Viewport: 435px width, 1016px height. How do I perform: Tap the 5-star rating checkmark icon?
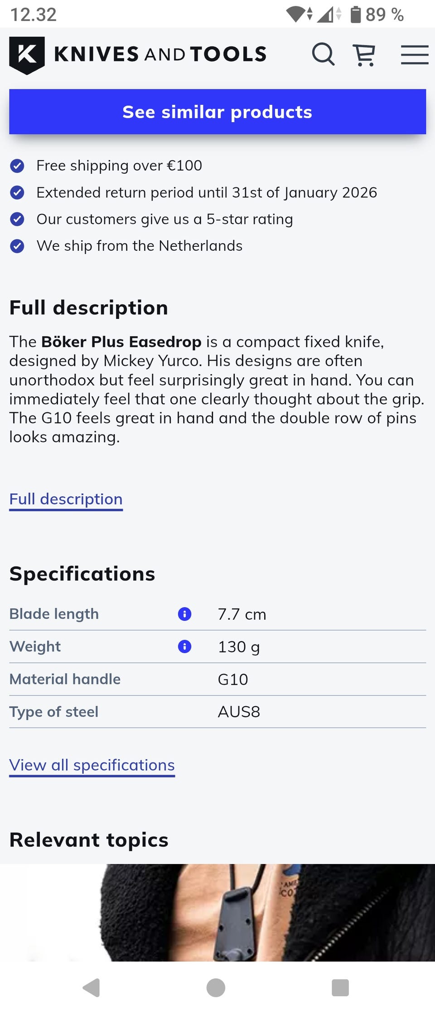point(17,220)
